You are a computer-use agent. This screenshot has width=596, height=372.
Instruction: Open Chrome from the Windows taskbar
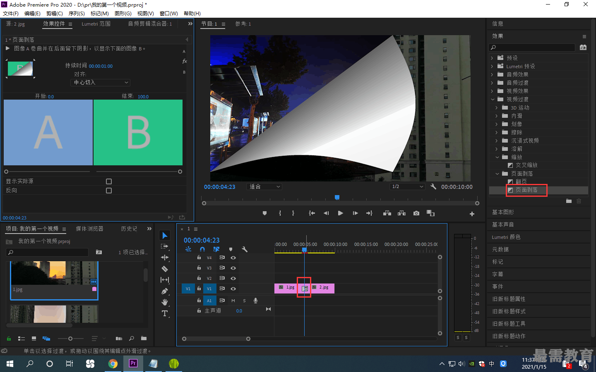(x=113, y=364)
